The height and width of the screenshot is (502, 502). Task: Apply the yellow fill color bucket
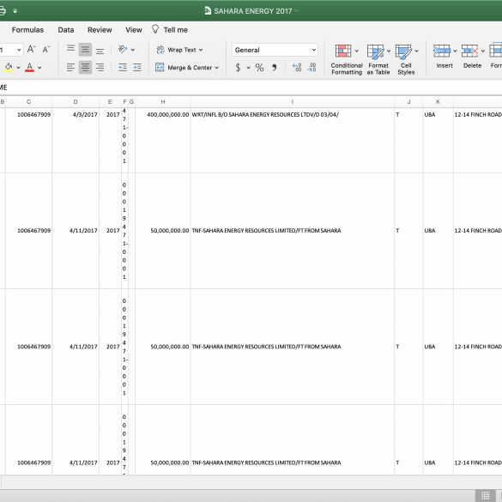9,68
